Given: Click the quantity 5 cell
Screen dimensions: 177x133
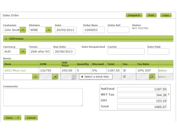Looking at the screenshot, I should click(83, 71).
